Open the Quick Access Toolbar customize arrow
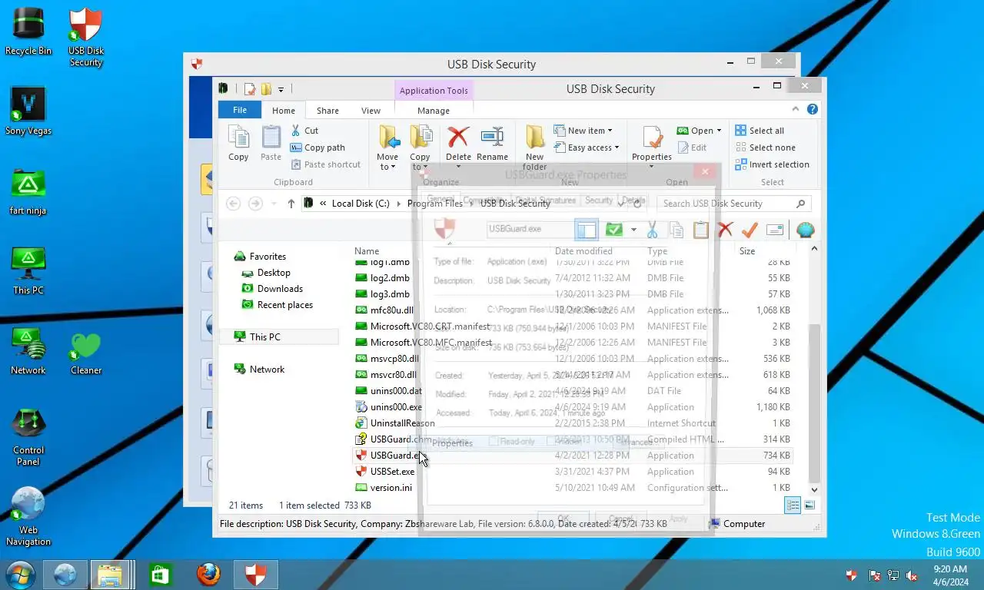Screen dimensions: 984x590 tap(281, 89)
